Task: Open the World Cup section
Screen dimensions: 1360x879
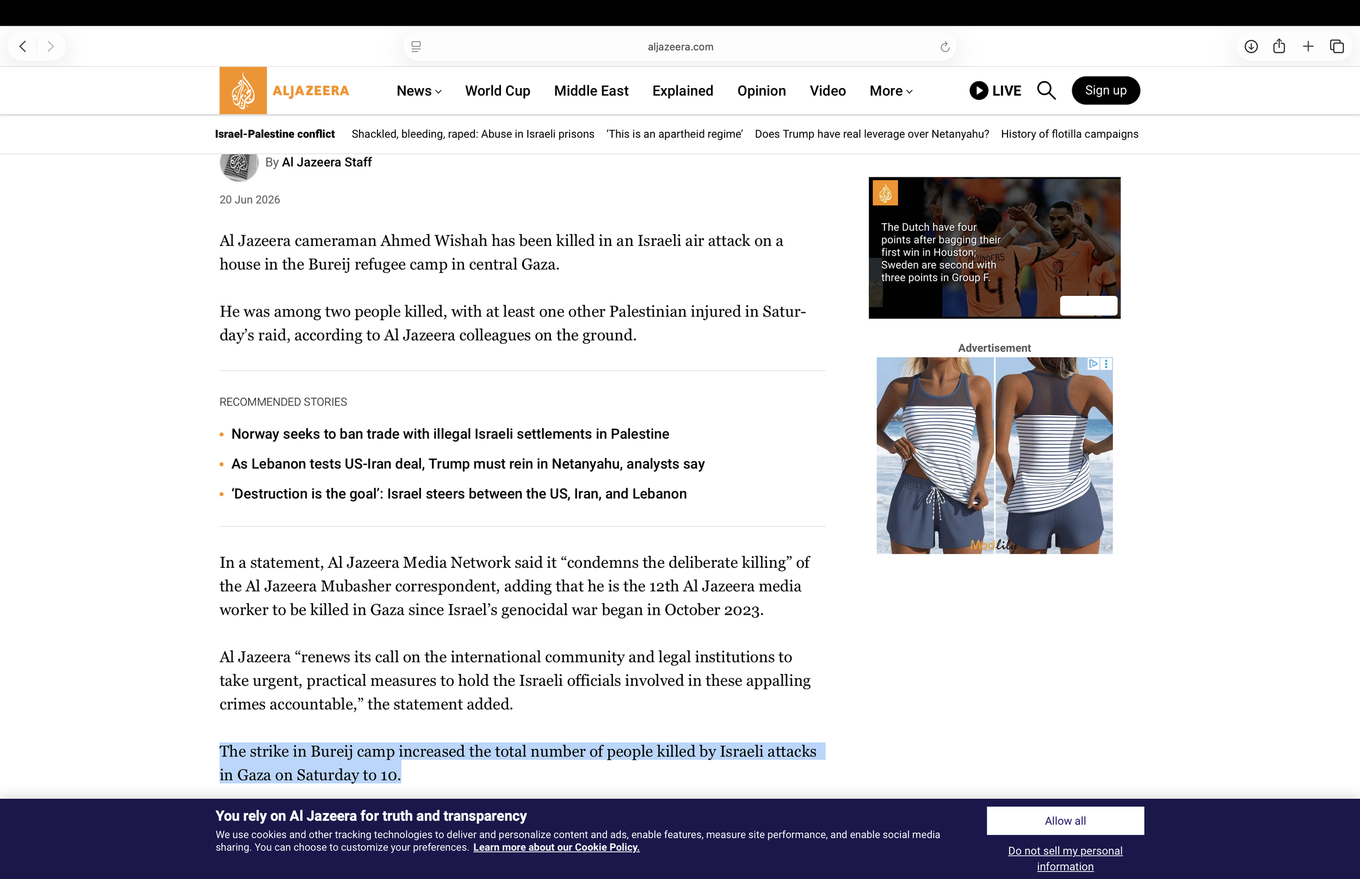Action: pos(498,91)
